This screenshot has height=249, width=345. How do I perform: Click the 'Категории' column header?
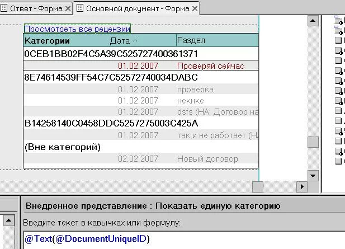[48, 41]
